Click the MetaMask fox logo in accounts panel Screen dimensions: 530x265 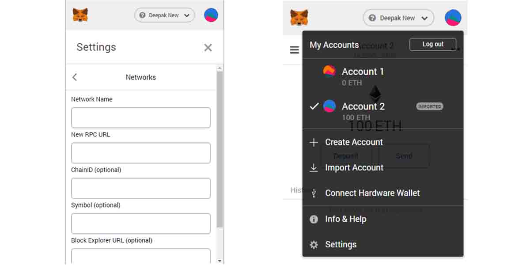tap(299, 18)
